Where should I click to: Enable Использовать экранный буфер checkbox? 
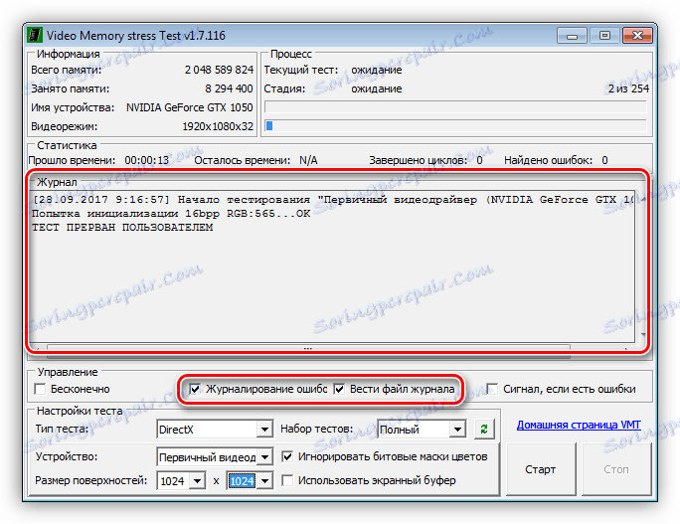pyautogui.click(x=287, y=480)
